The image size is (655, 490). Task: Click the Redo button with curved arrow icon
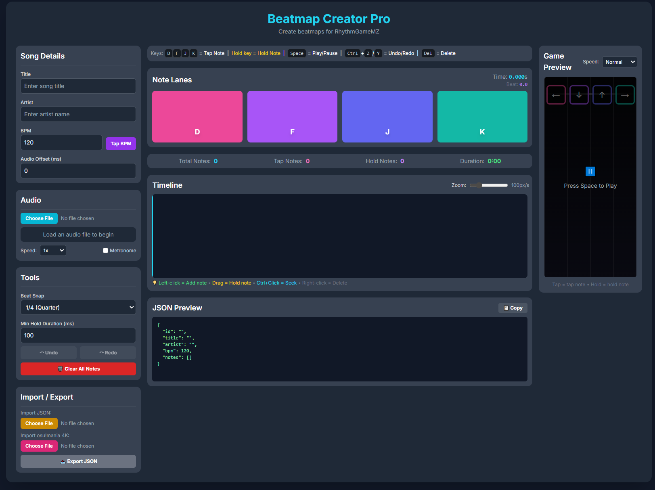click(x=108, y=352)
